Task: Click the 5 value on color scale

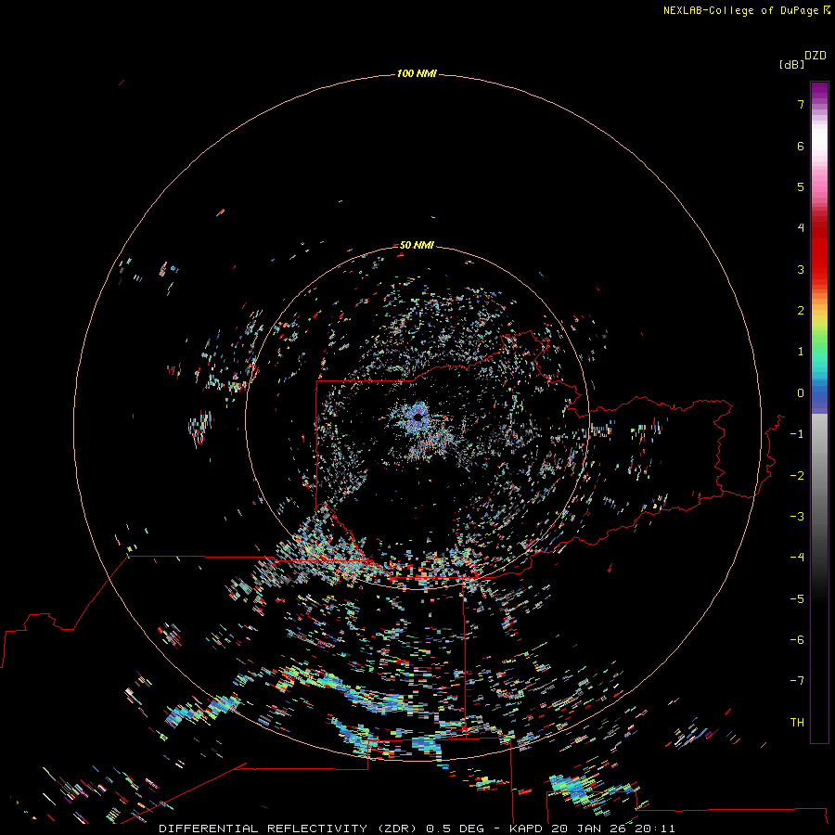Action: (801, 186)
